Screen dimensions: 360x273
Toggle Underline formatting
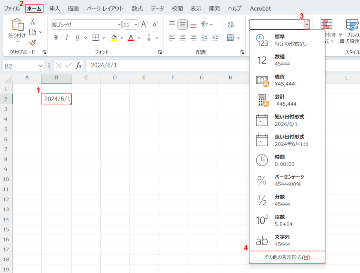pos(77,38)
